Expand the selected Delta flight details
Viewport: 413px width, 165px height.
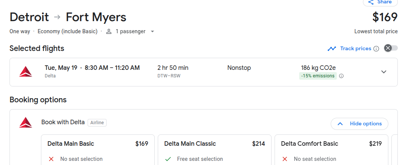pos(384,72)
